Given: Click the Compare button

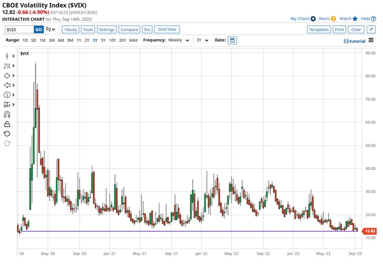Looking at the screenshot, I should click(130, 29).
